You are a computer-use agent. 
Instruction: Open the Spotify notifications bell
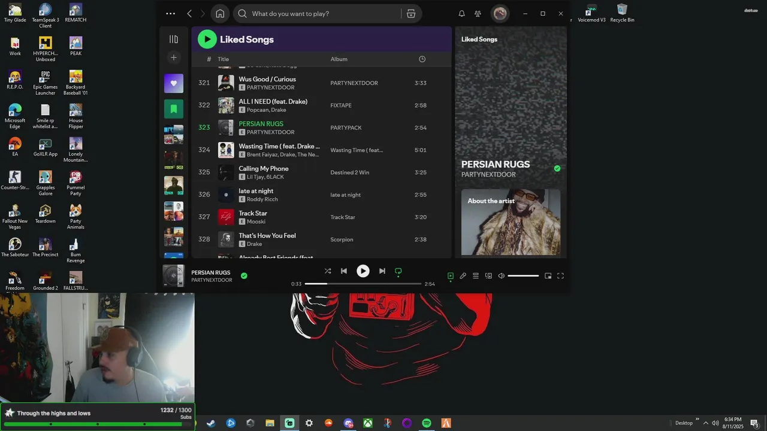pyautogui.click(x=462, y=14)
